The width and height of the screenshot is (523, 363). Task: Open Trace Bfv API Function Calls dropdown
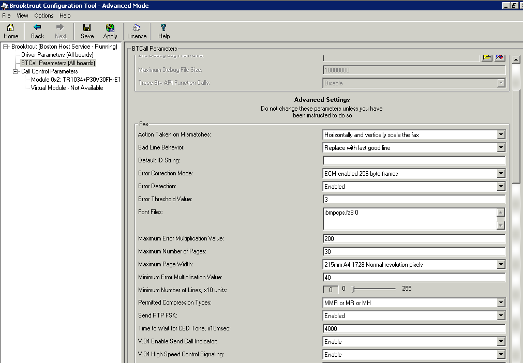[x=501, y=83]
